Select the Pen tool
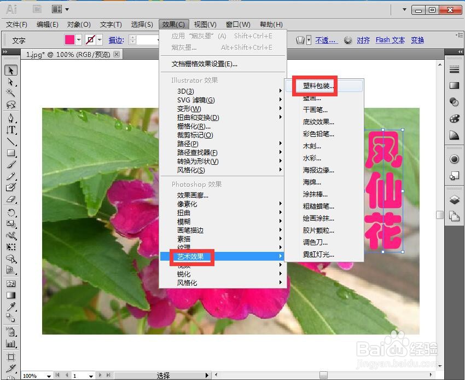Screen dimensions: 465x380 click(x=11, y=118)
